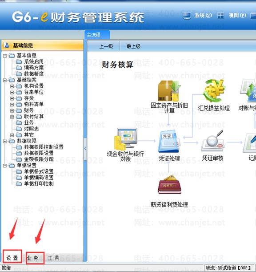Switch to the 业务 bottom tab

coord(33,258)
